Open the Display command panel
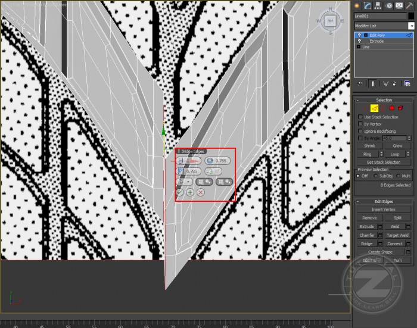Screen dimensions: 417x328 pos(399,5)
